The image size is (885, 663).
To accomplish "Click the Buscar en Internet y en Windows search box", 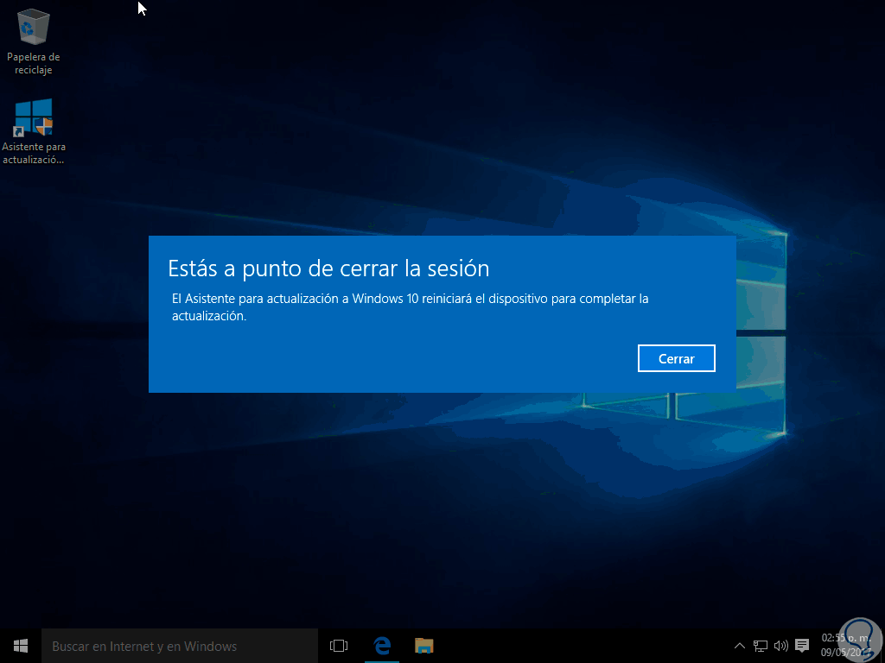I will pos(180,646).
